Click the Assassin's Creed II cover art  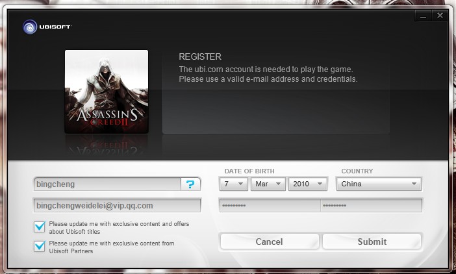(x=107, y=92)
